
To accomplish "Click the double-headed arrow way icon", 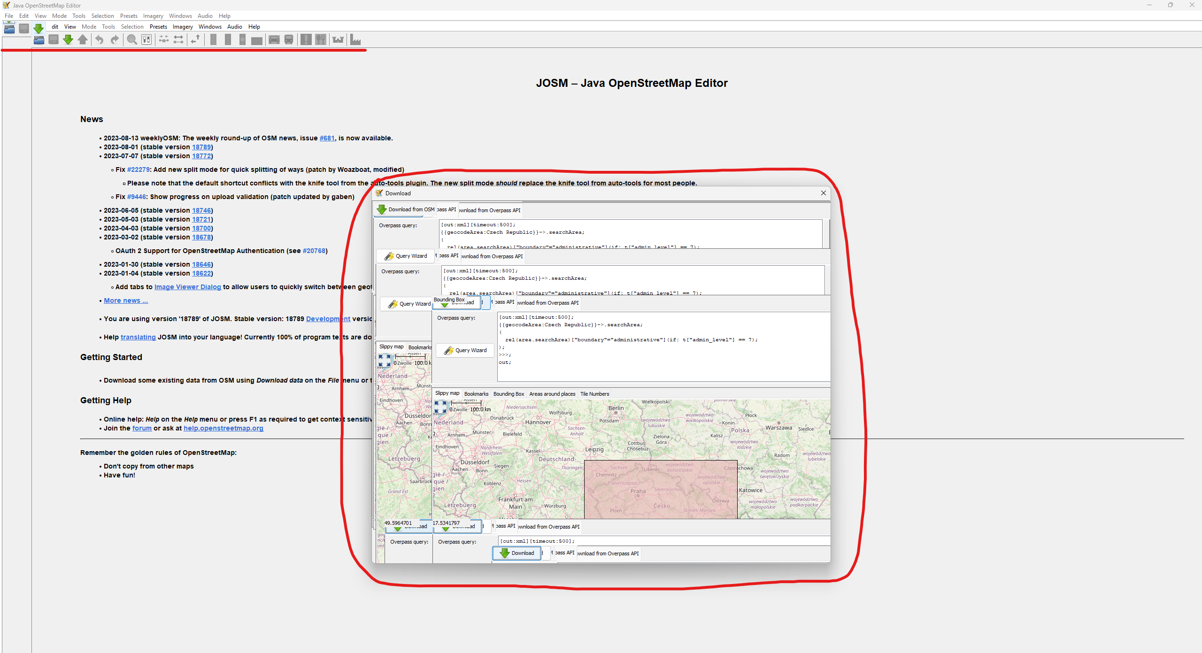I will point(178,40).
